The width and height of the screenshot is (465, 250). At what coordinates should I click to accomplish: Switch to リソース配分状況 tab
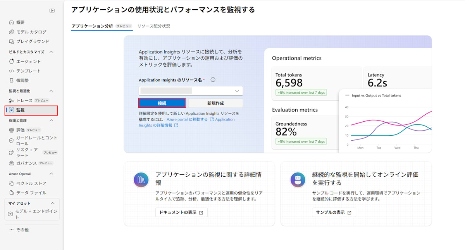(153, 26)
